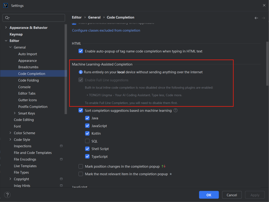The width and height of the screenshot is (269, 202).
Task: Expand the Smart Keys node
Action: click(x=15, y=113)
